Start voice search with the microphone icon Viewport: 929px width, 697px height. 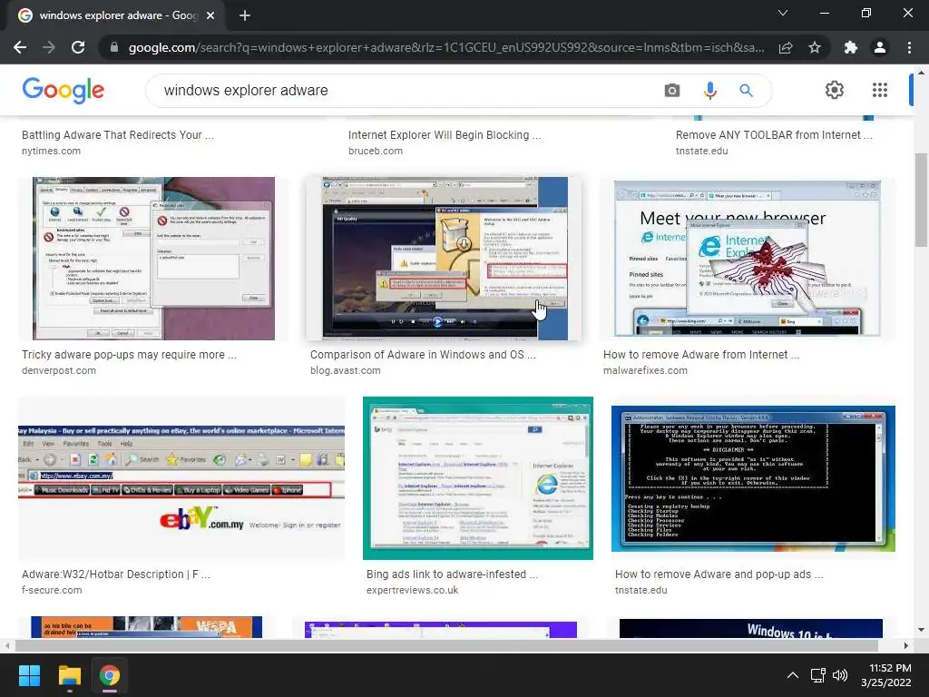click(x=709, y=90)
